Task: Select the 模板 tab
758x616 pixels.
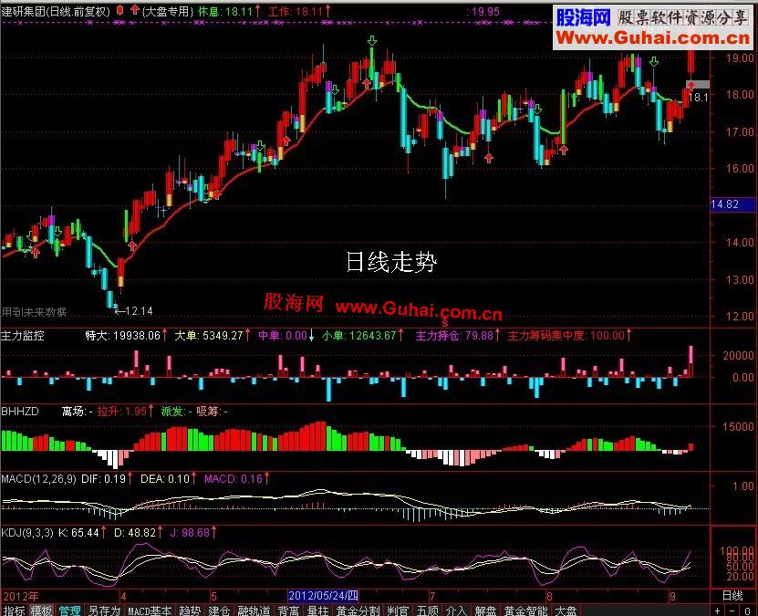Action: coord(42,611)
